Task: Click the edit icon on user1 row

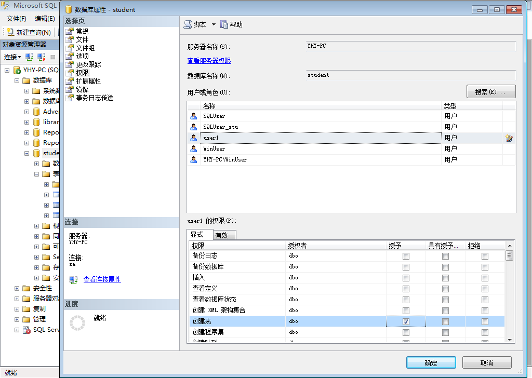Action: (509, 138)
